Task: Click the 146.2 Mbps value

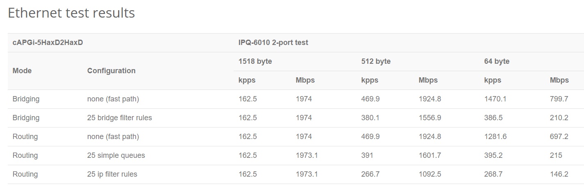Action: [559, 174]
